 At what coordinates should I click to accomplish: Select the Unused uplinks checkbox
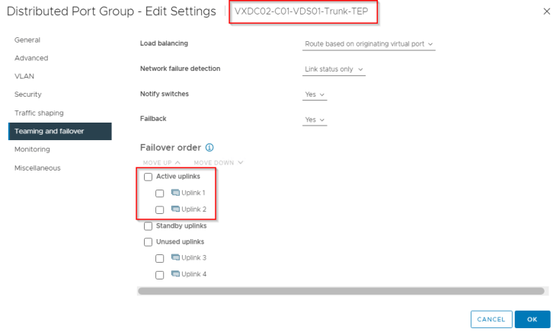click(149, 242)
